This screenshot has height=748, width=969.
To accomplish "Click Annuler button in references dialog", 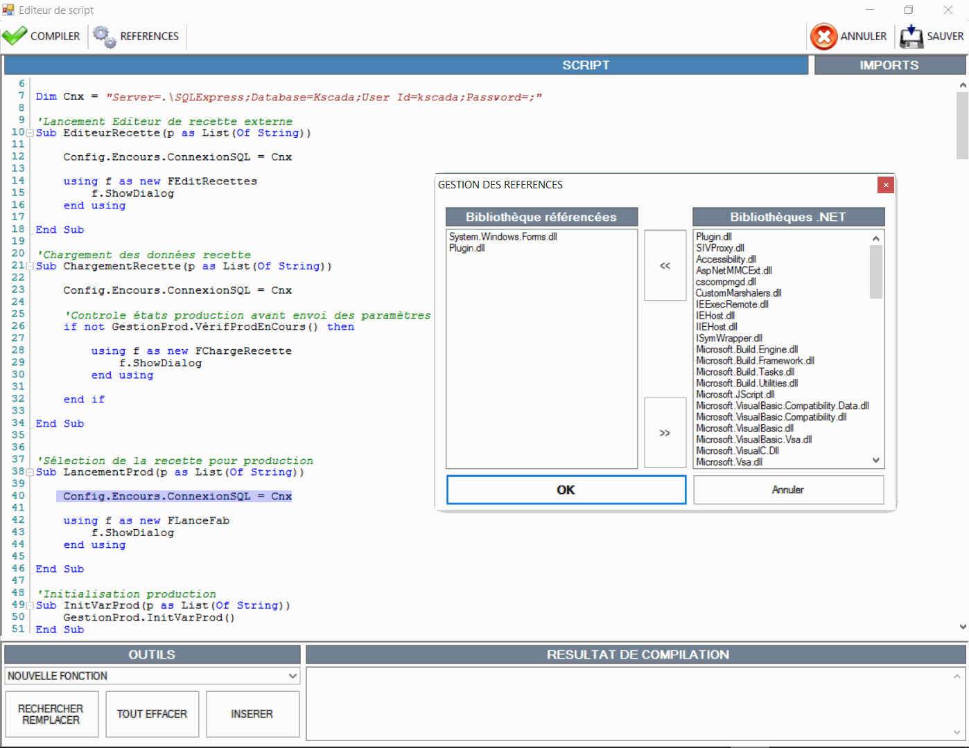I will point(788,490).
